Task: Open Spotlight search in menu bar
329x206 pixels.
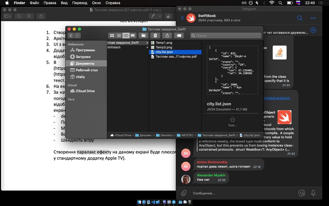Action: click(x=281, y=3)
